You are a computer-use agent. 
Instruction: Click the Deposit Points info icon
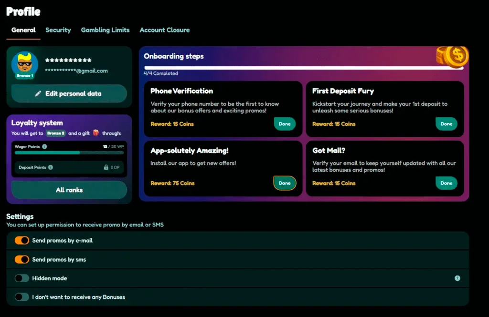coord(51,167)
